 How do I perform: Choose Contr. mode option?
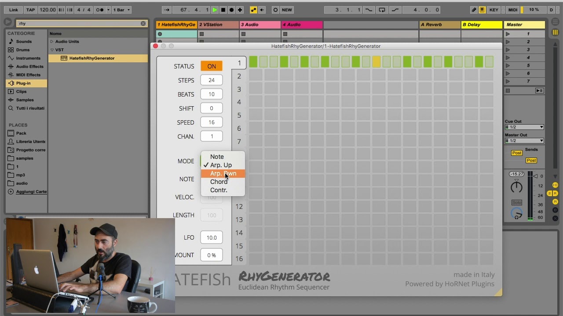coord(223,190)
